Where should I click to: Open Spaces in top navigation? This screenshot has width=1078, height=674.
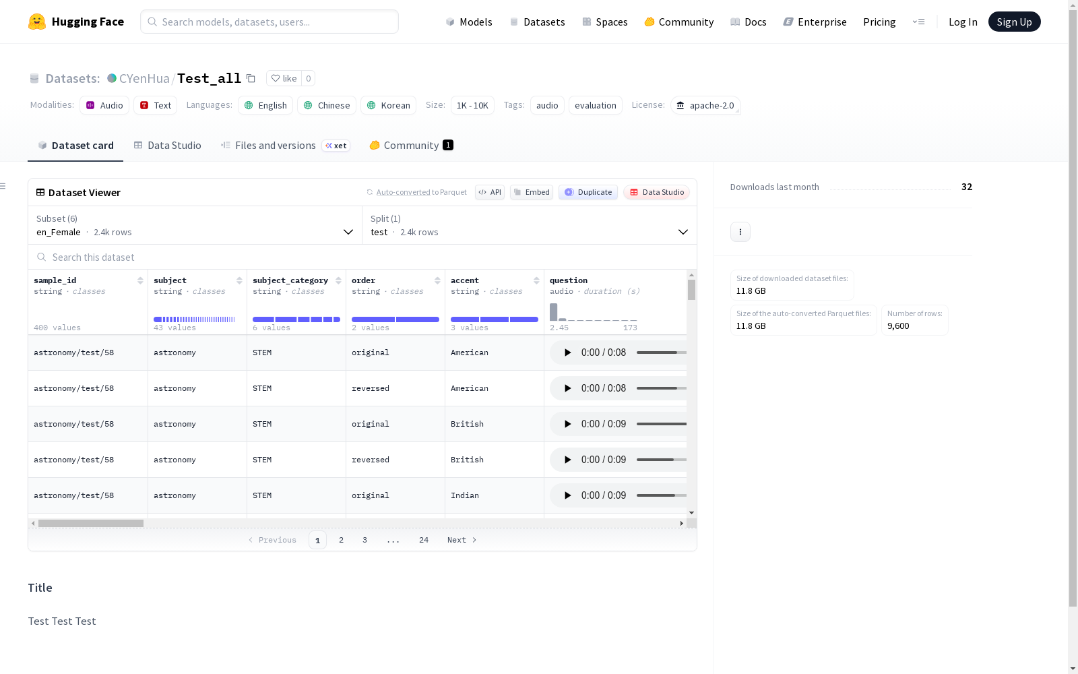point(605,22)
